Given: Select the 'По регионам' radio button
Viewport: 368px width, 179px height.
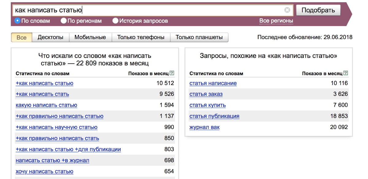Looking at the screenshot, I should pyautogui.click(x=63, y=21).
